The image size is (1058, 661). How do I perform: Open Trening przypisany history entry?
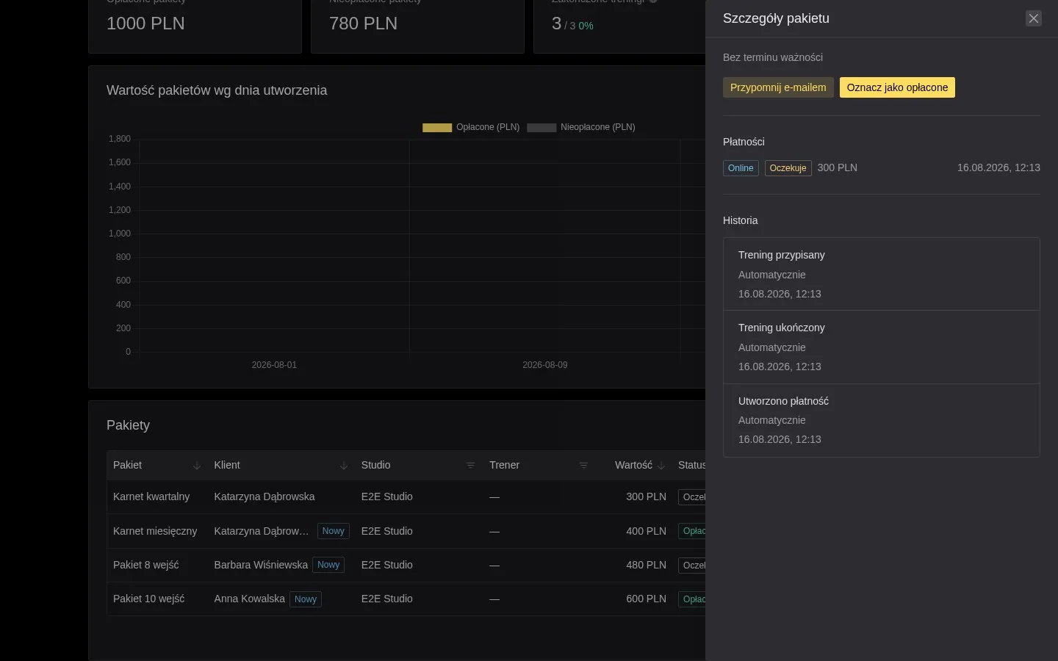tap(882, 274)
